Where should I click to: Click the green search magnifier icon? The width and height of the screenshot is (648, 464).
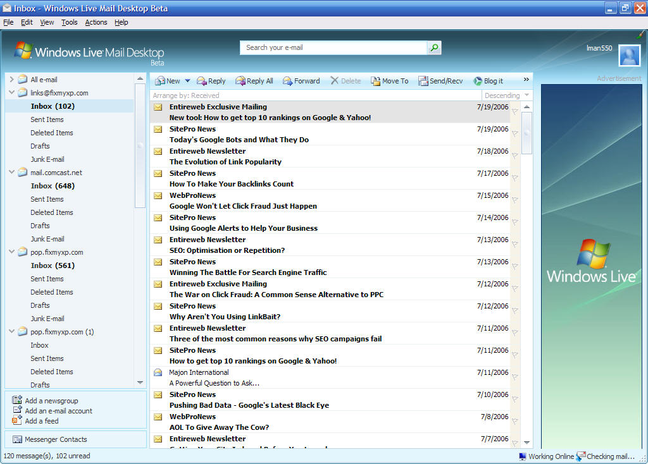coord(434,47)
